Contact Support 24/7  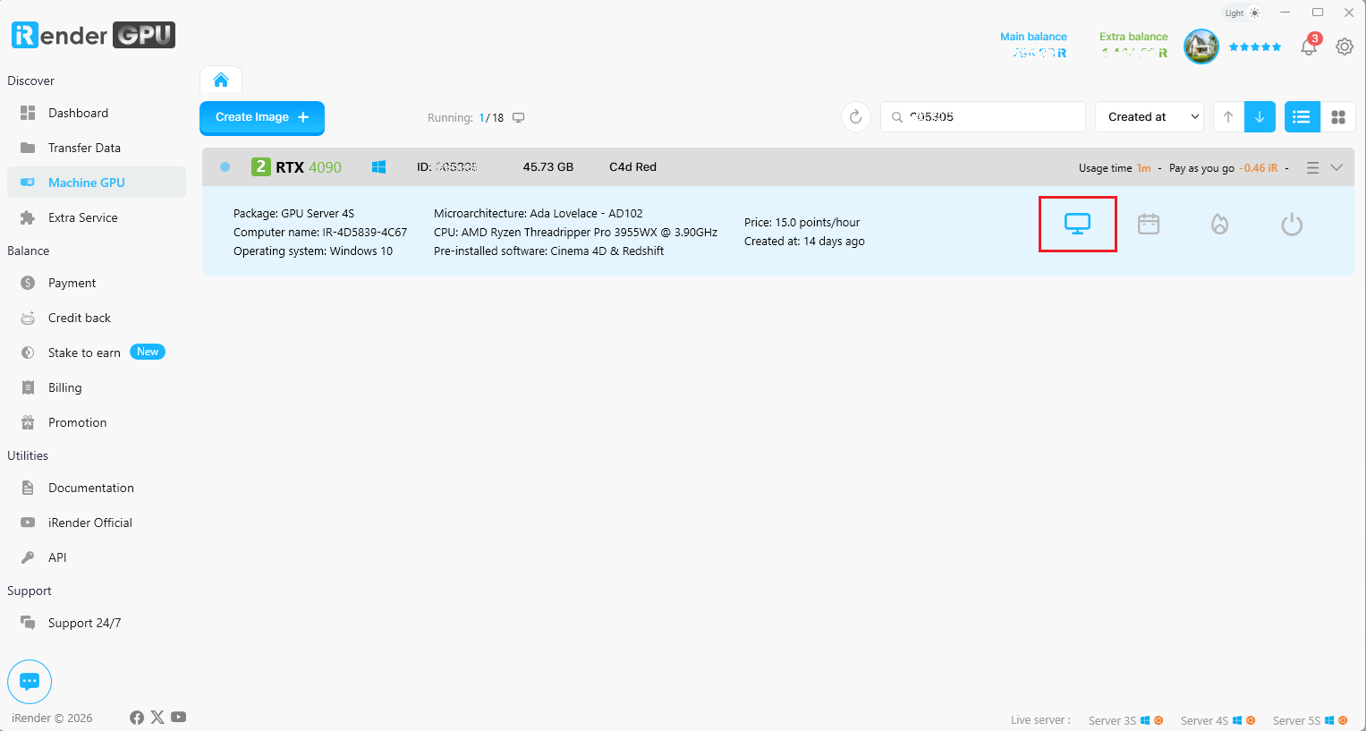(x=97, y=623)
